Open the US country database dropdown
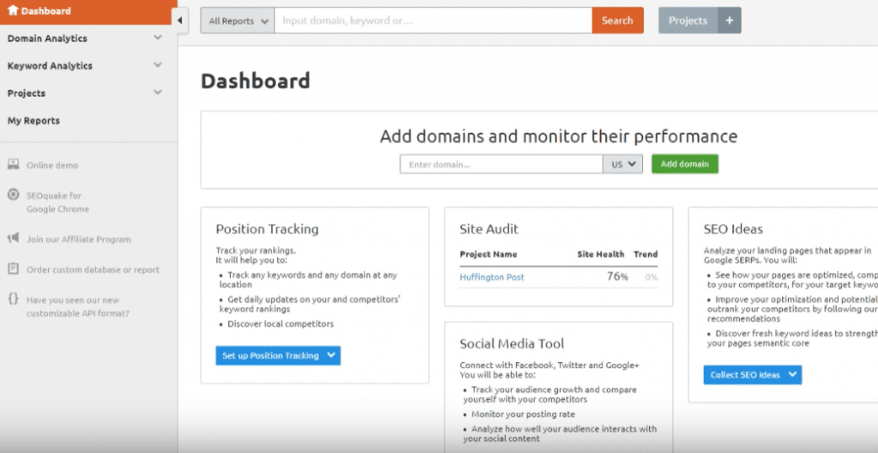The height and width of the screenshot is (453, 878). tap(622, 164)
